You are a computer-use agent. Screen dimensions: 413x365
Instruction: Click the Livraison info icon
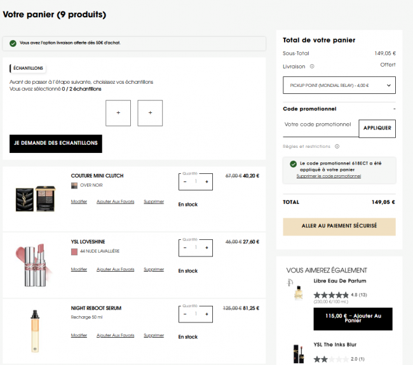(312, 66)
